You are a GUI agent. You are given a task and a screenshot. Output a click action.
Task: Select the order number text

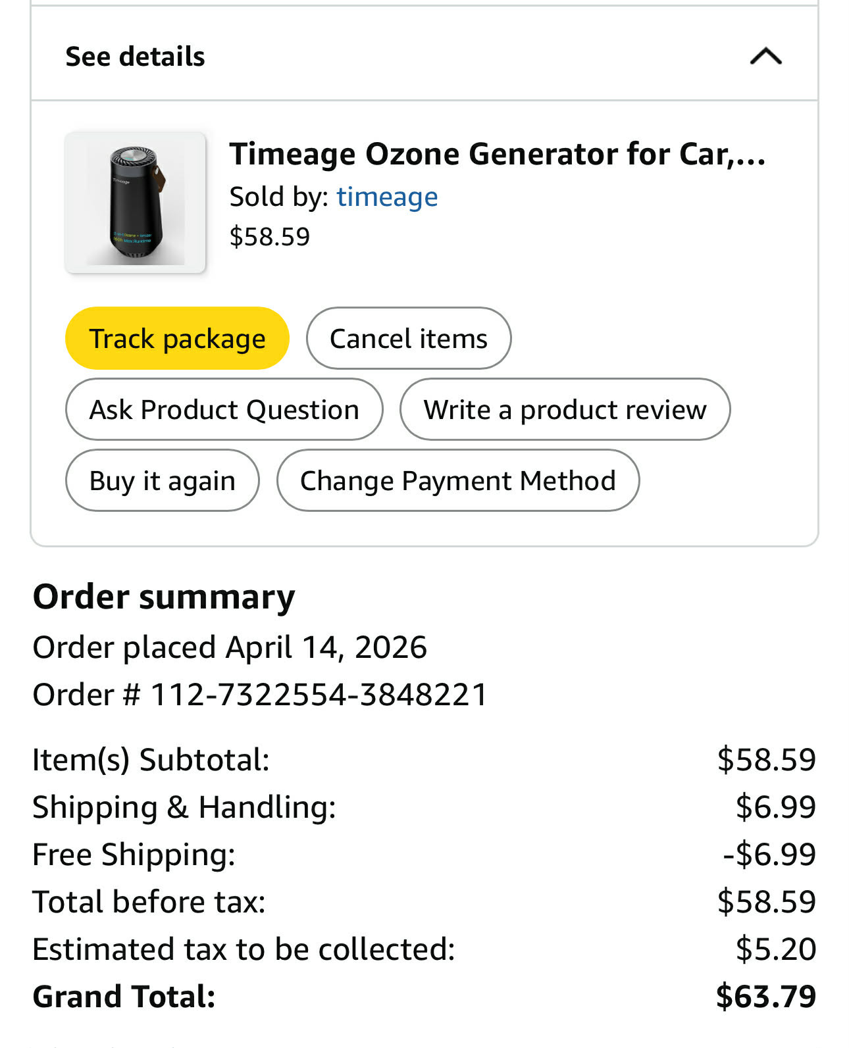(x=260, y=695)
